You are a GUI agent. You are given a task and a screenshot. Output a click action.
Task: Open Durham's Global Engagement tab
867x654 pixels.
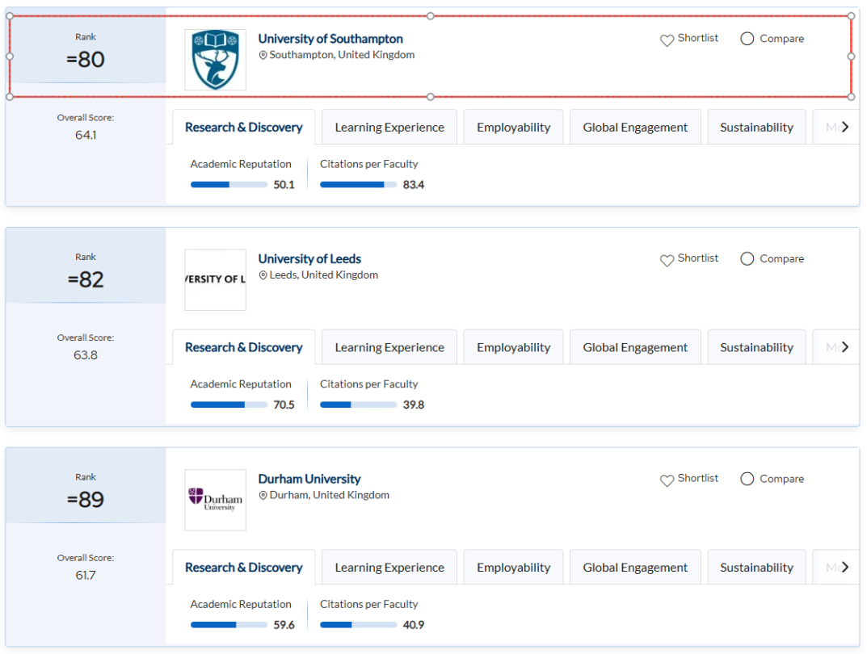[x=635, y=568]
